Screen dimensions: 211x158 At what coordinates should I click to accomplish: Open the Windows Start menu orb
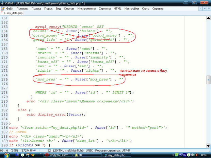(x=5, y=155)
